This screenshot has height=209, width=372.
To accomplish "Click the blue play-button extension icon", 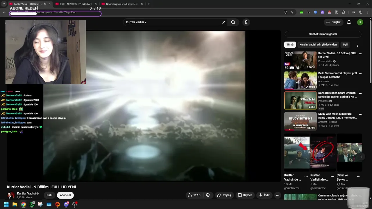I will pos(315,12).
